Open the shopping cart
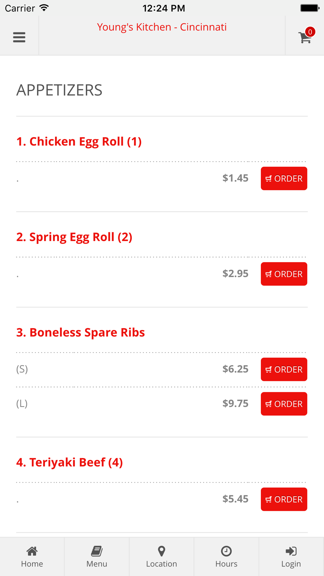 tap(305, 38)
